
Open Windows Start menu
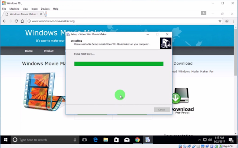pos(6,140)
